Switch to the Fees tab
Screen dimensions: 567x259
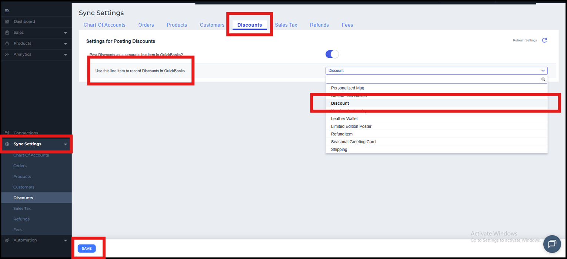point(347,25)
